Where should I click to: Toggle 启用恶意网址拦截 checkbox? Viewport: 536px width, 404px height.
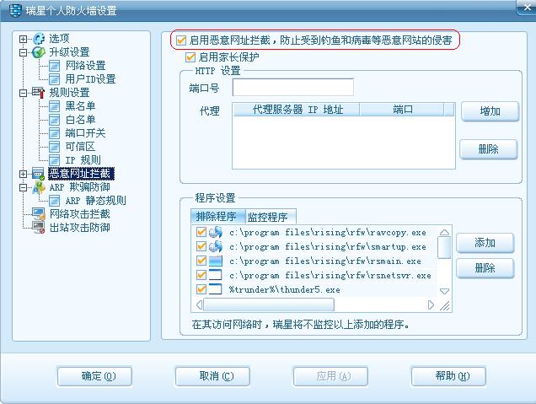(181, 40)
